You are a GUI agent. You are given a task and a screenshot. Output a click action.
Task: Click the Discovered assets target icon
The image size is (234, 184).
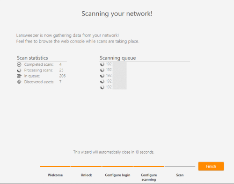(x=19, y=82)
